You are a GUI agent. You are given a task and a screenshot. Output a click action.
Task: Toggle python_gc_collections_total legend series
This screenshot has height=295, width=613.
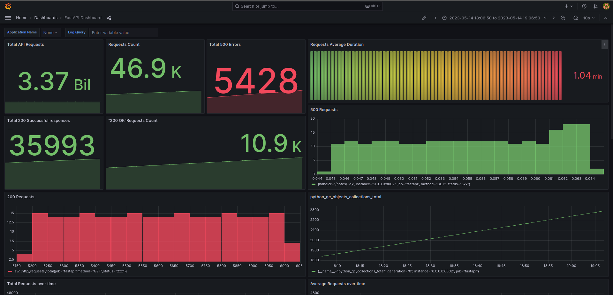pyautogui.click(x=398, y=271)
